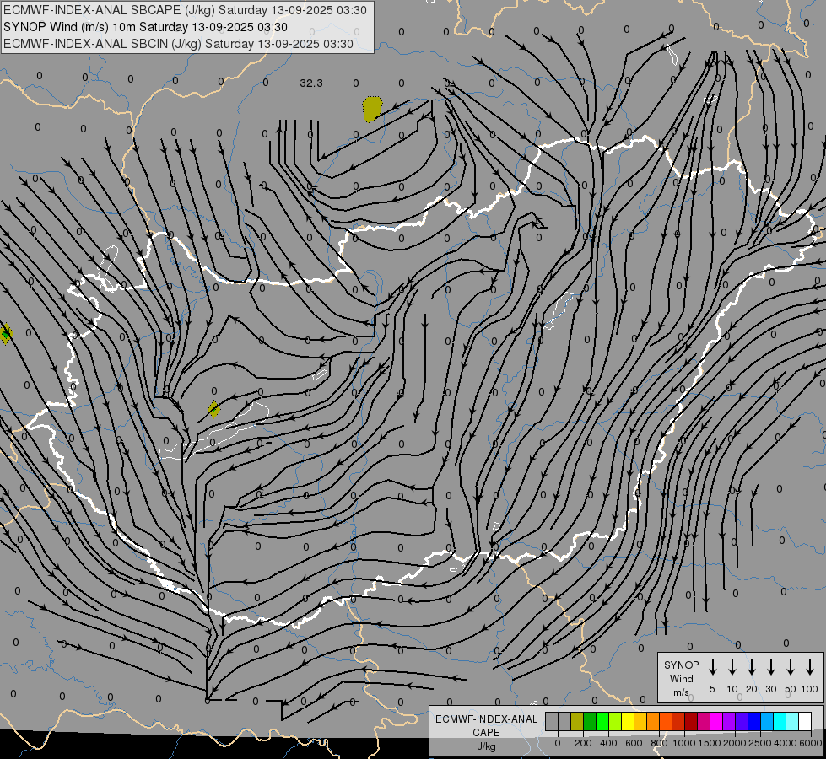
Task: Click the 50 value in wind legend
Action: (x=791, y=689)
